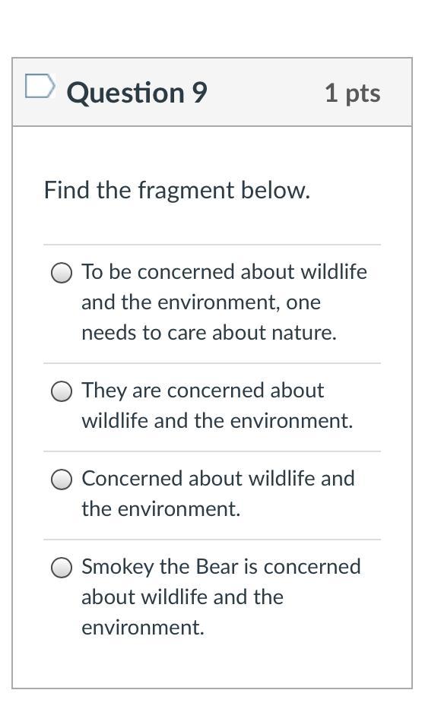This screenshot has width=441, height=728.
Task: Flag Question 9 for review
Action: point(40,86)
